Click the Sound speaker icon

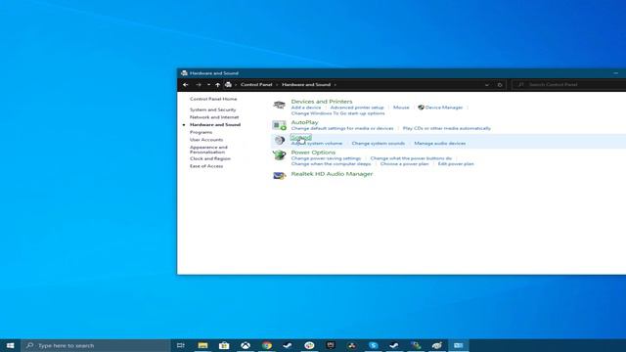pyautogui.click(x=279, y=140)
